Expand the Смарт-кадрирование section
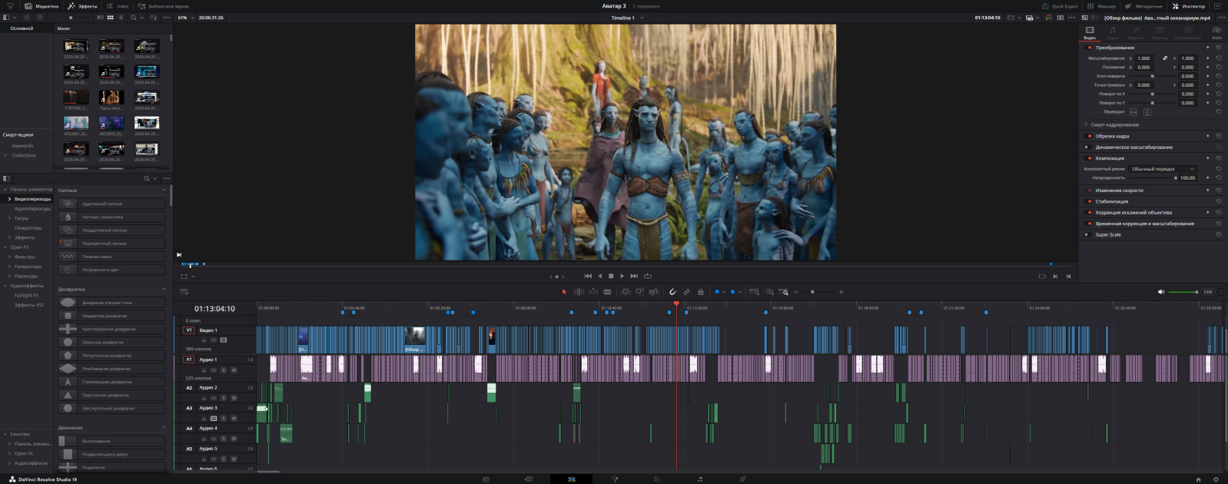This screenshot has width=1228, height=484. click(1087, 124)
